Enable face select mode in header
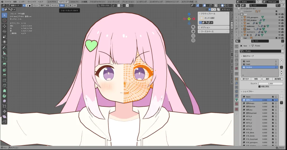This screenshot has width=287, height=150. (x=30, y=6)
